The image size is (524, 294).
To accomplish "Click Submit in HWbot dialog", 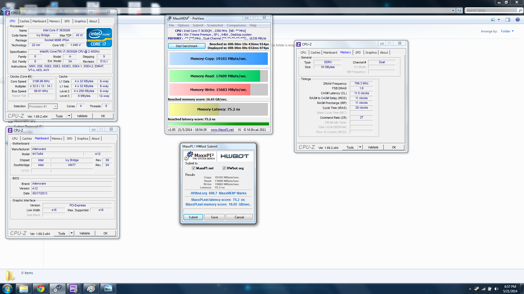I will coord(193,217).
